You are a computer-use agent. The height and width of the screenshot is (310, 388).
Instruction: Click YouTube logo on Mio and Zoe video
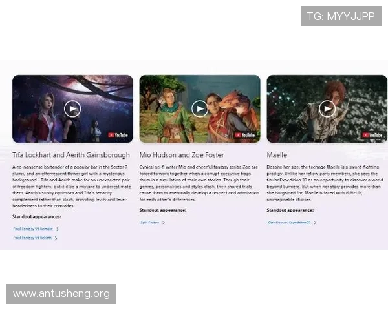(246, 135)
